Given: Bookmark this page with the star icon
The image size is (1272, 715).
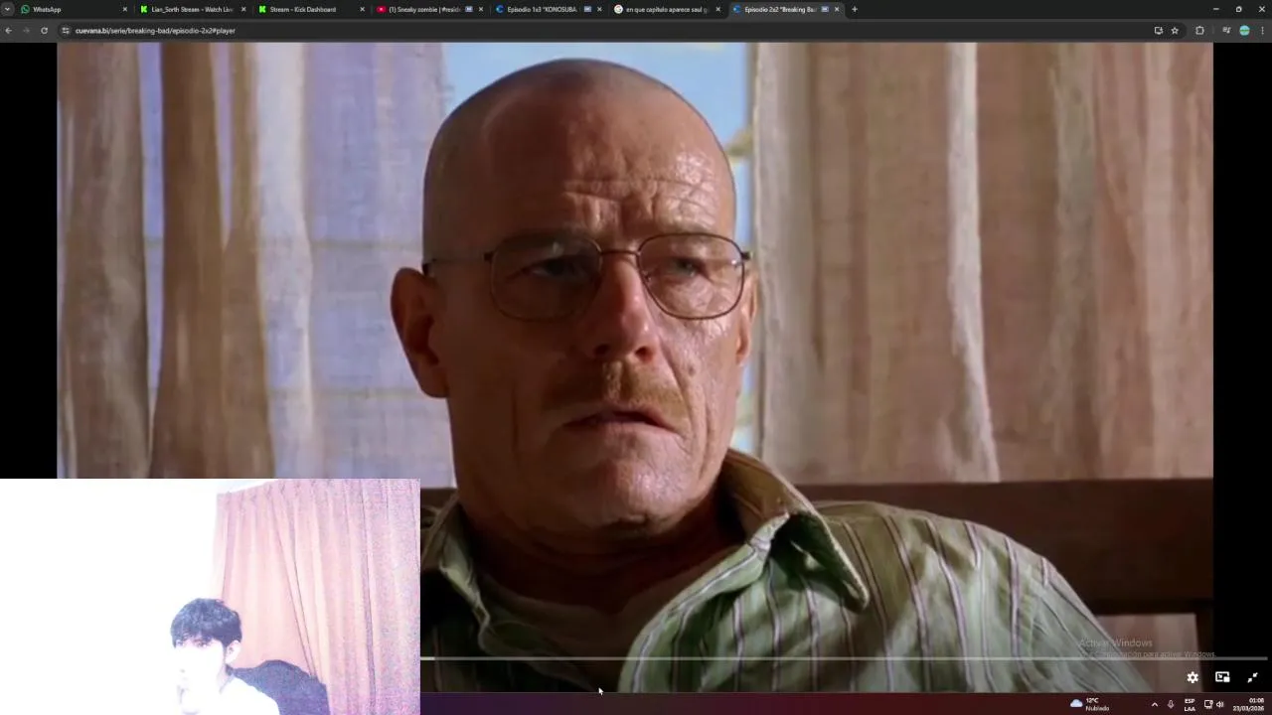Looking at the screenshot, I should (x=1175, y=31).
